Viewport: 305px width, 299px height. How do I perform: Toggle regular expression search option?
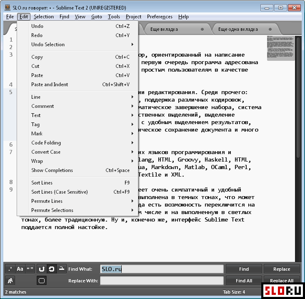[x=10, y=269]
